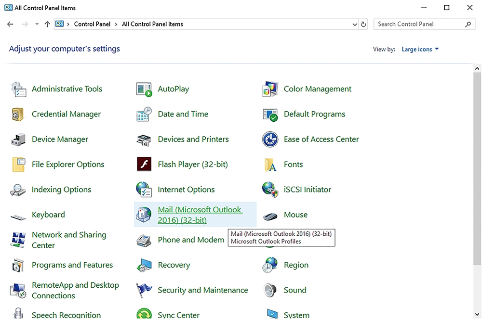Open the recent locations dropdown arrow

(37, 24)
